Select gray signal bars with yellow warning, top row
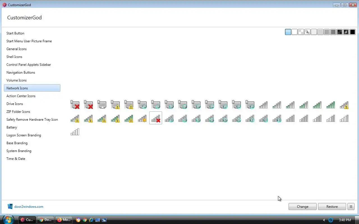The height and width of the screenshot is (224, 359). coord(344,104)
